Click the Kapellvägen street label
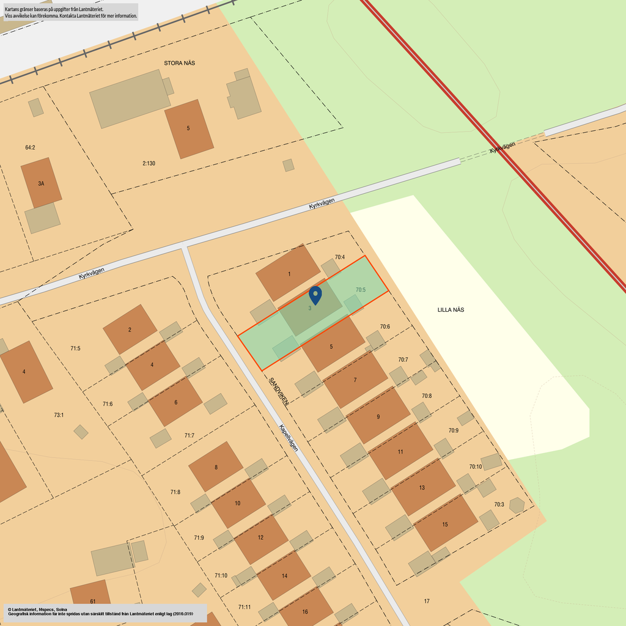The width and height of the screenshot is (626, 626). click(289, 438)
